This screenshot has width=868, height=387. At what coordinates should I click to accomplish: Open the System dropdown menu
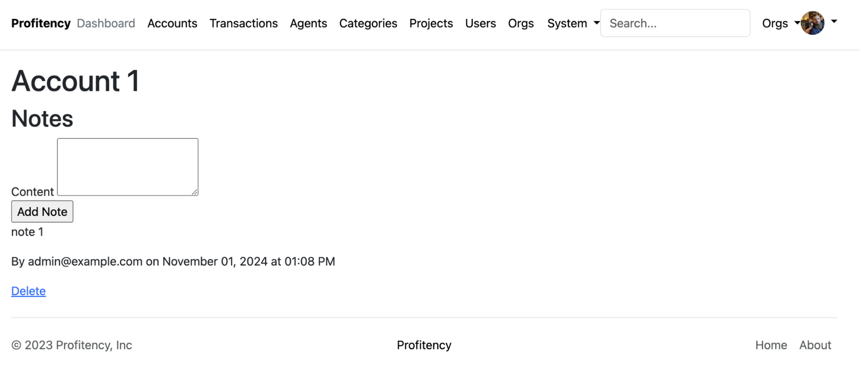point(573,23)
